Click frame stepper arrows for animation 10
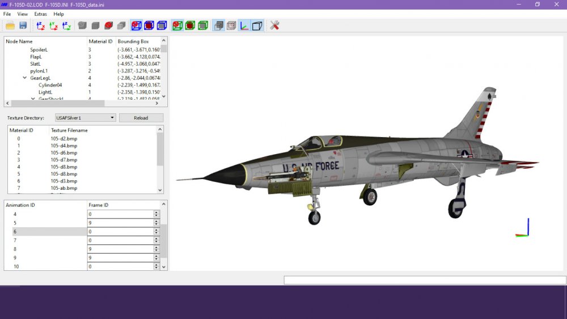 (156, 266)
